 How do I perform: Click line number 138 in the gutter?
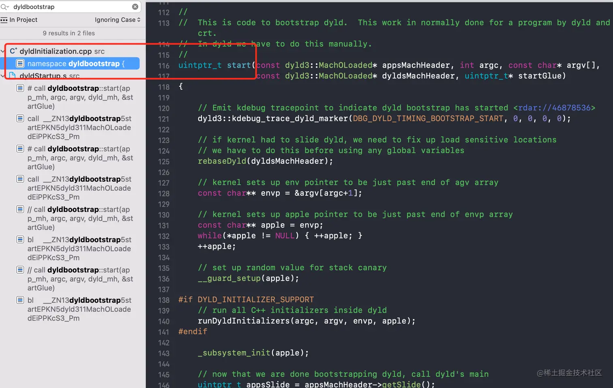point(164,300)
